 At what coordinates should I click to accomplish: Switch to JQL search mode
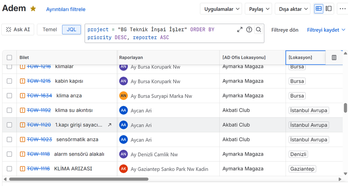point(71,30)
